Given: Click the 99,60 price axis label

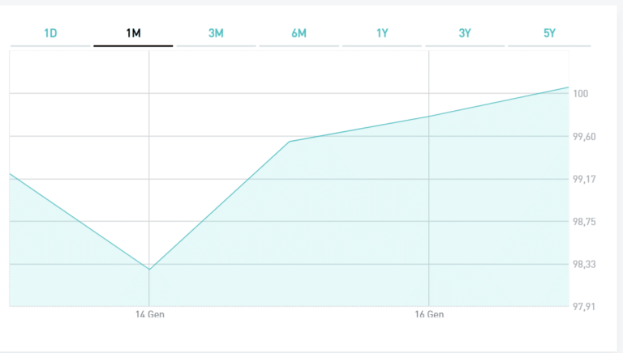Looking at the screenshot, I should tap(584, 137).
